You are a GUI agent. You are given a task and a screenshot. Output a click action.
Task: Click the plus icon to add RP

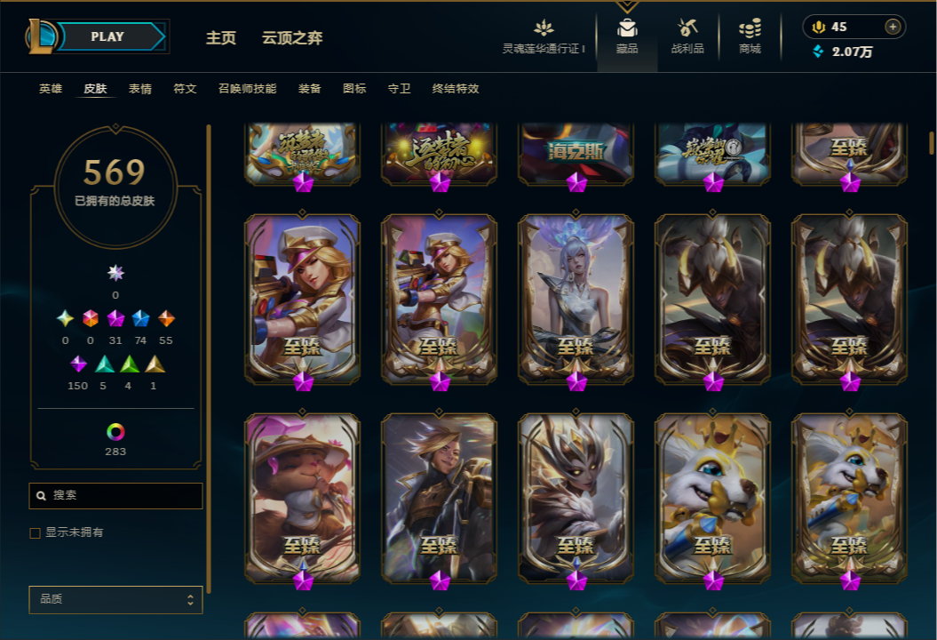tap(893, 27)
